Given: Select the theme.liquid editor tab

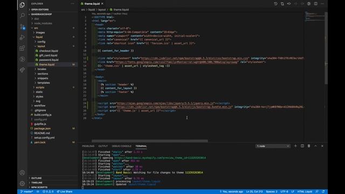Looking at the screenshot, I should coord(92,4).
